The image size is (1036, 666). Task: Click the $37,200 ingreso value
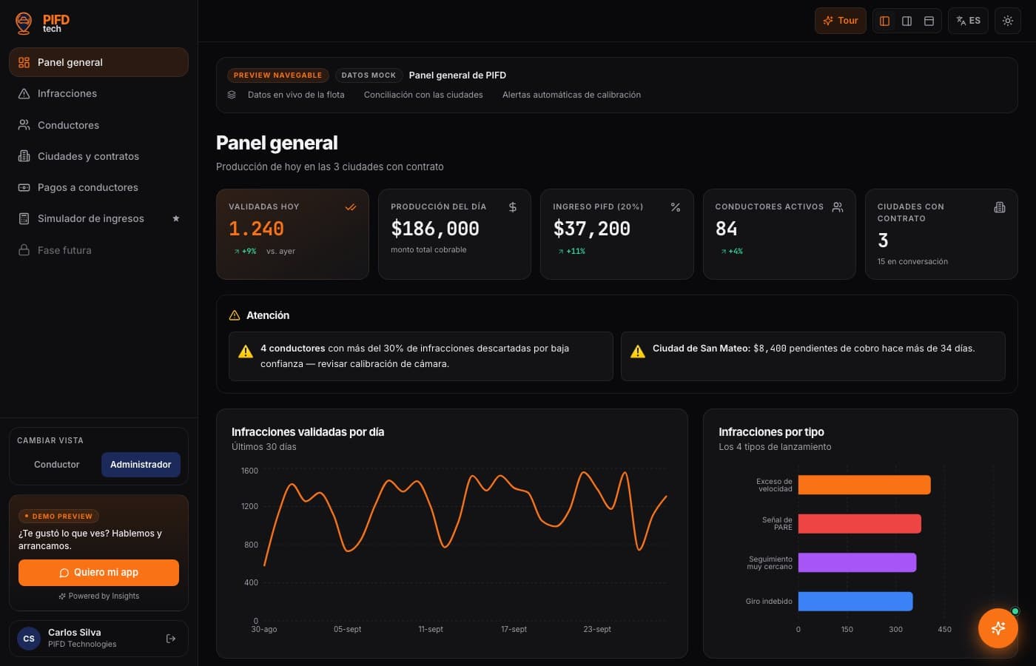[592, 229]
